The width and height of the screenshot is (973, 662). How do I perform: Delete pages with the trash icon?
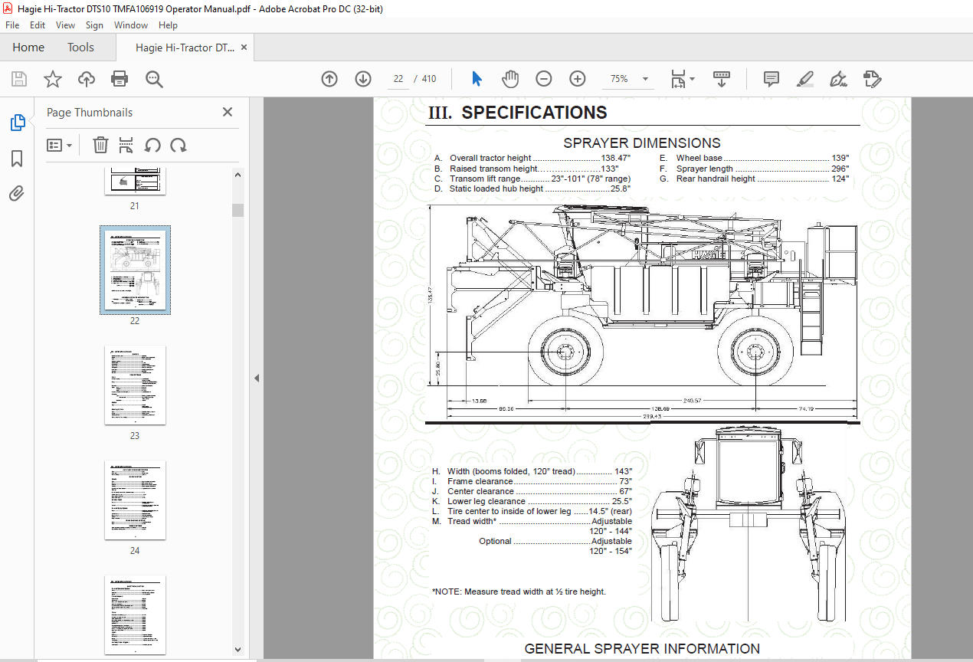pyautogui.click(x=100, y=145)
